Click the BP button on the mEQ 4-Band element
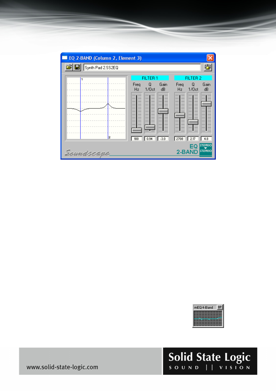The width and height of the screenshot is (276, 391). [220, 307]
